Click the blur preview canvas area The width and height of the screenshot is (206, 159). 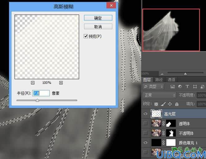pyautogui.click(x=47, y=47)
